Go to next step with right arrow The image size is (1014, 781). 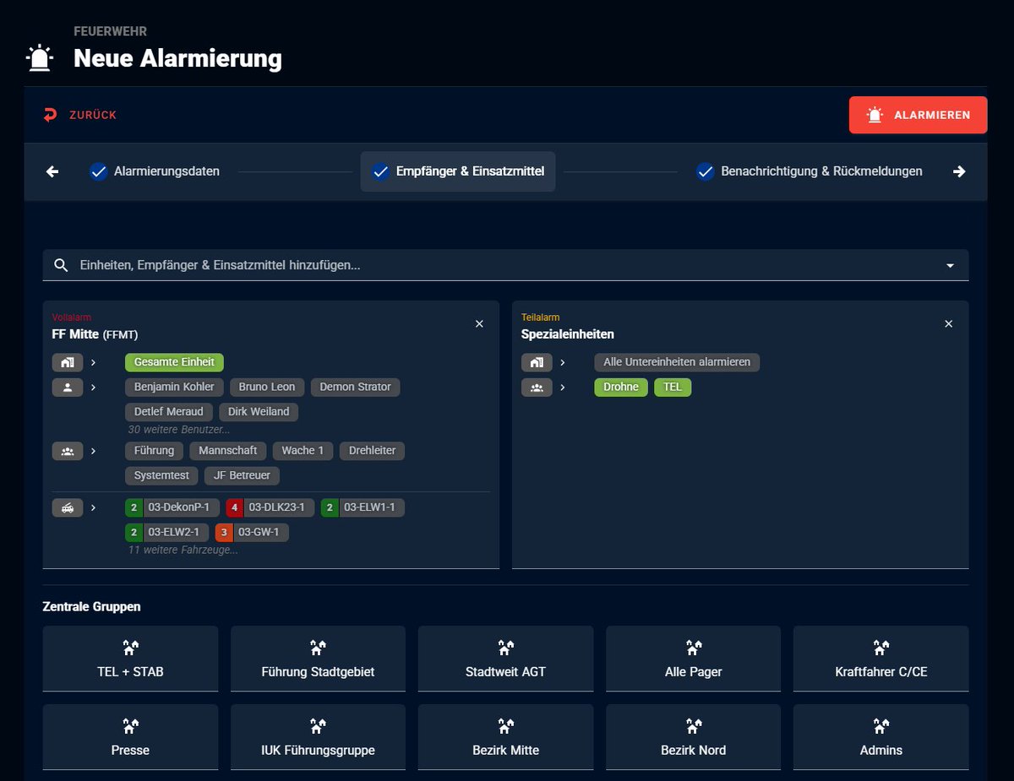959,171
